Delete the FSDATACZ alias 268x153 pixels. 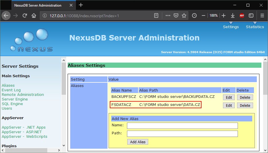tap(245, 105)
